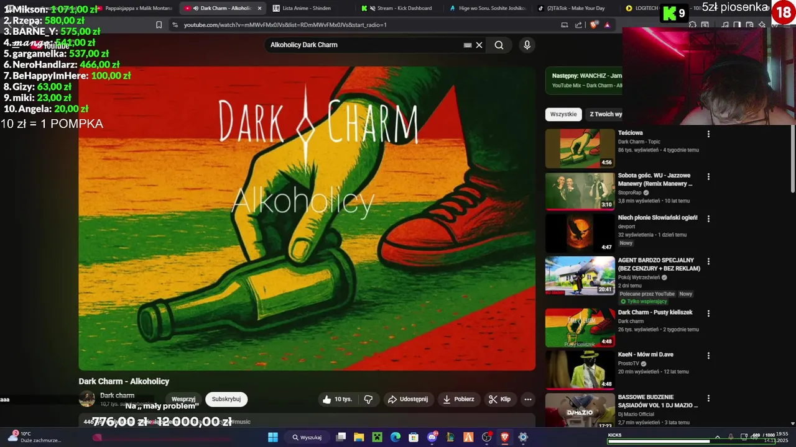This screenshot has width=796, height=447.
Task: Click the Brave Shields lion icon
Action: [594, 25]
